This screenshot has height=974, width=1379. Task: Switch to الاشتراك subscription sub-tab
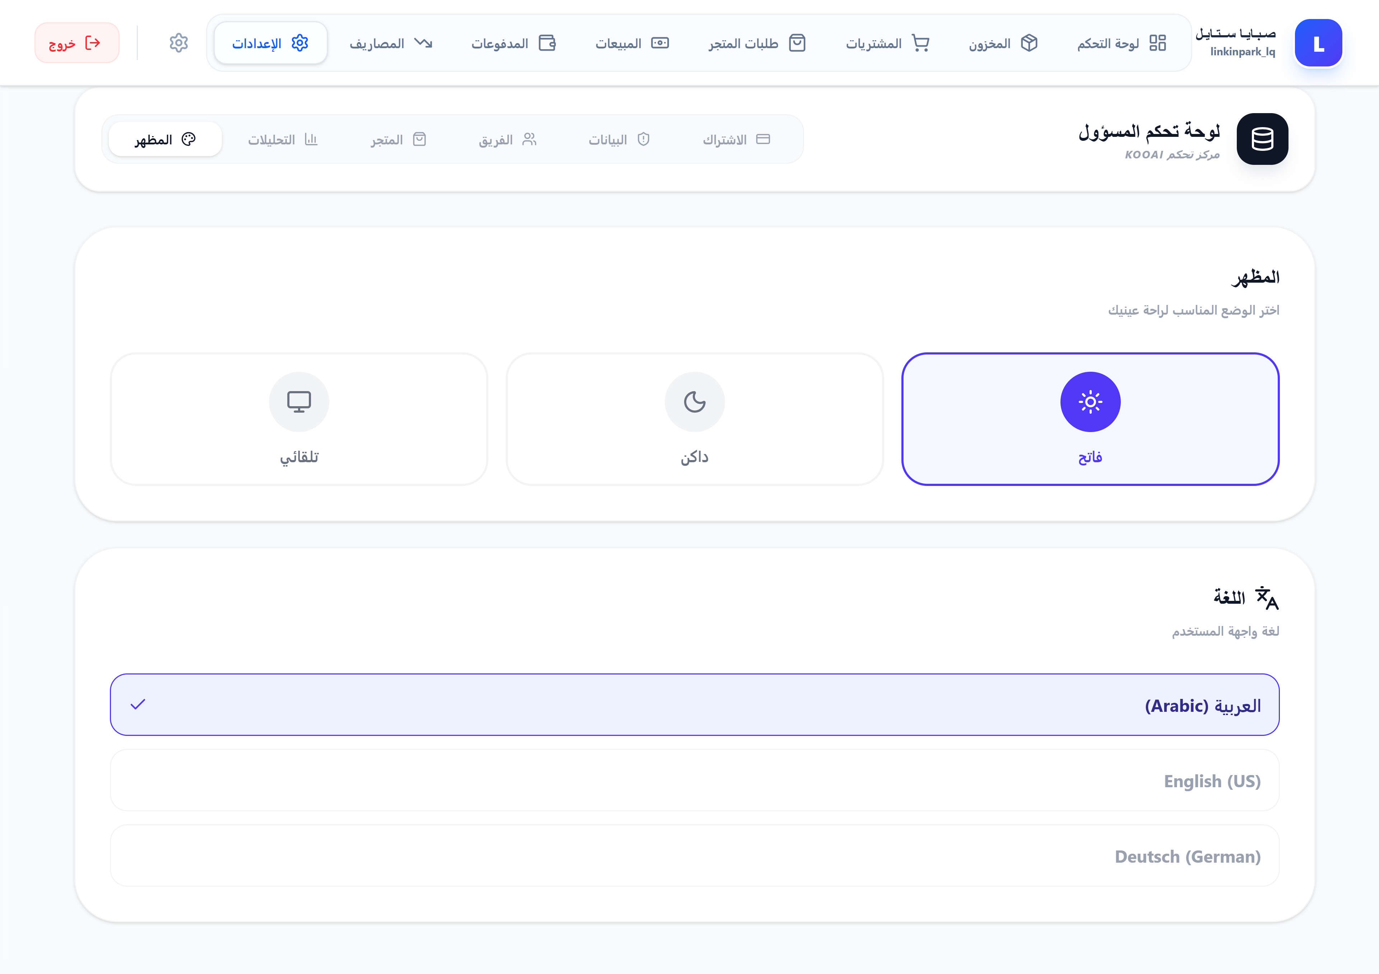click(x=736, y=139)
